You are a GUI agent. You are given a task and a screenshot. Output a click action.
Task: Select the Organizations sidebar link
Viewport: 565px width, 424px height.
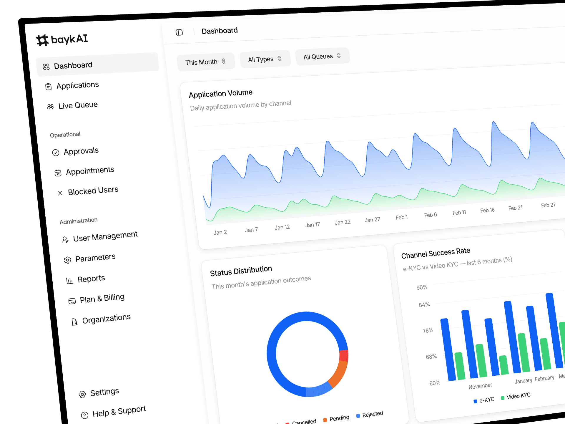coord(101,319)
